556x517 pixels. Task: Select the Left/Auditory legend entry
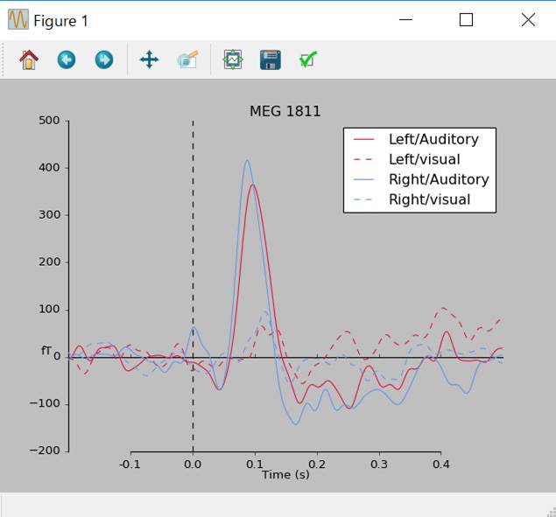point(433,139)
